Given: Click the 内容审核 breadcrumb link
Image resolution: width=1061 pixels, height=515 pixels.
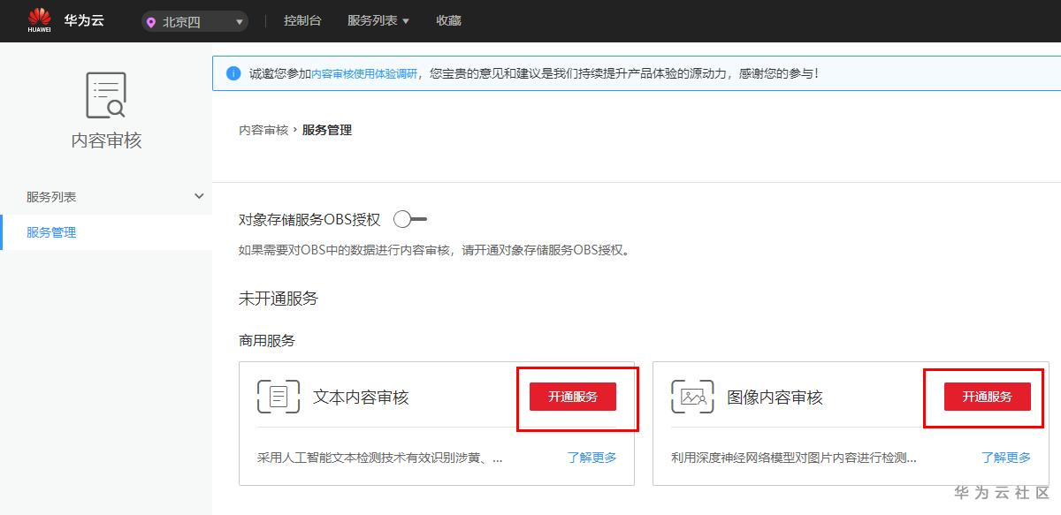Looking at the screenshot, I should coord(263,130).
